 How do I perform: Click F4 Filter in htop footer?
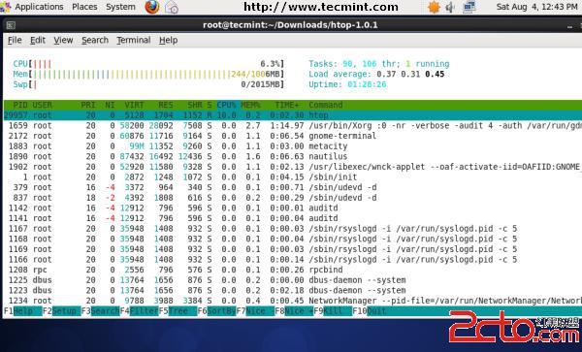[x=139, y=311]
